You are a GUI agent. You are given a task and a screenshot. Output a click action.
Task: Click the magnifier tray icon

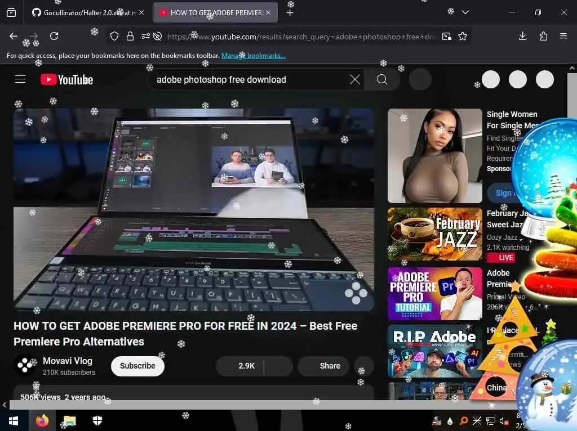click(463, 421)
